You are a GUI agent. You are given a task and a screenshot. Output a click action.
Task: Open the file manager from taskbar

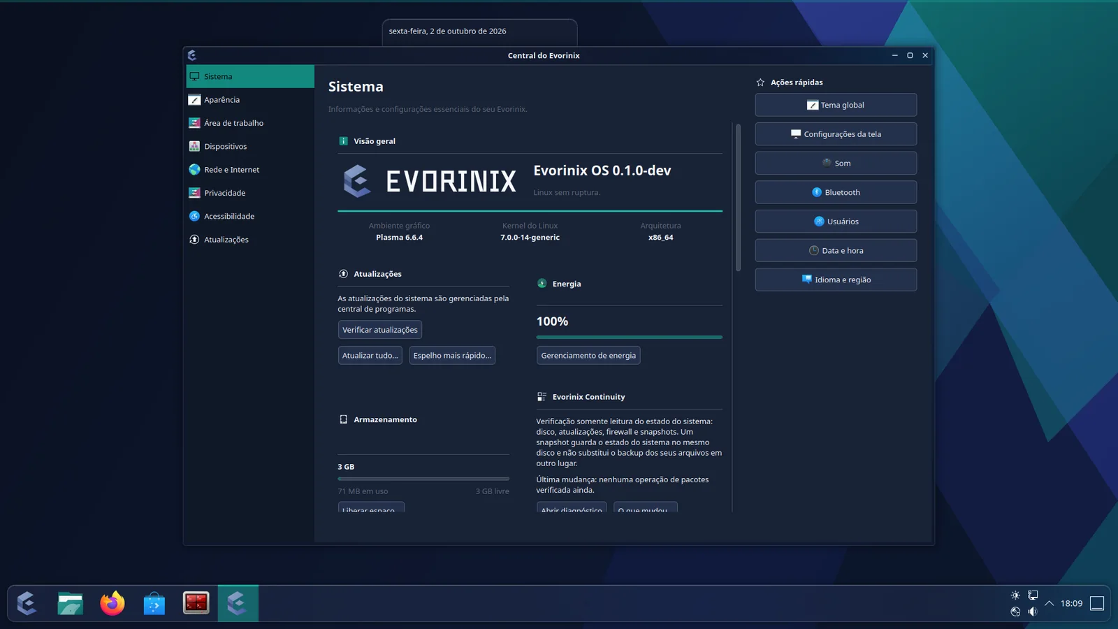point(70,603)
